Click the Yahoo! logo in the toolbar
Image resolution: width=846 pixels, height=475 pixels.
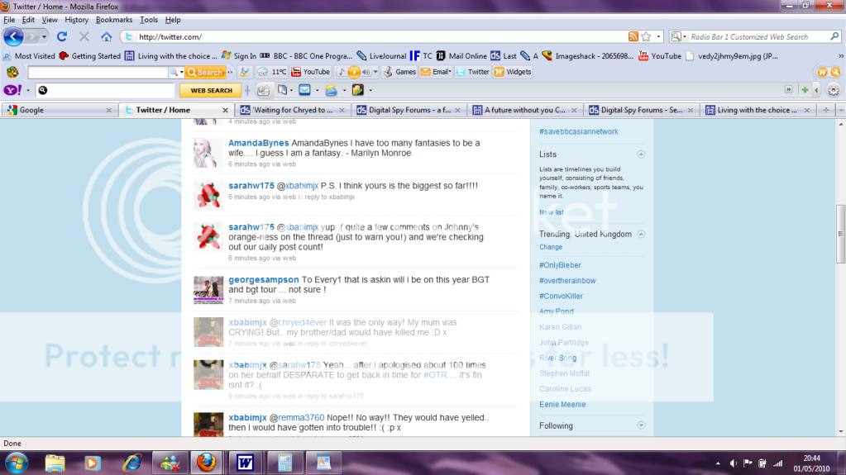coord(12,90)
